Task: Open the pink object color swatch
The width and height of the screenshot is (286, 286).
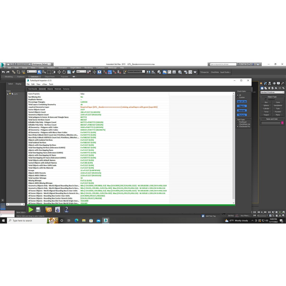Action: pos(282,123)
